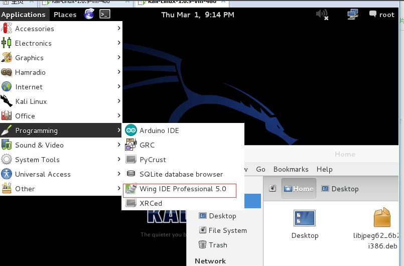404x266 pixels.
Task: Expand the Sound & Video submenu
Action: click(x=61, y=145)
